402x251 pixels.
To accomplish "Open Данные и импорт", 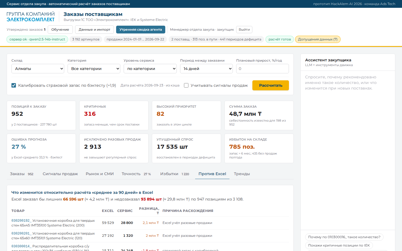I will [94, 30].
